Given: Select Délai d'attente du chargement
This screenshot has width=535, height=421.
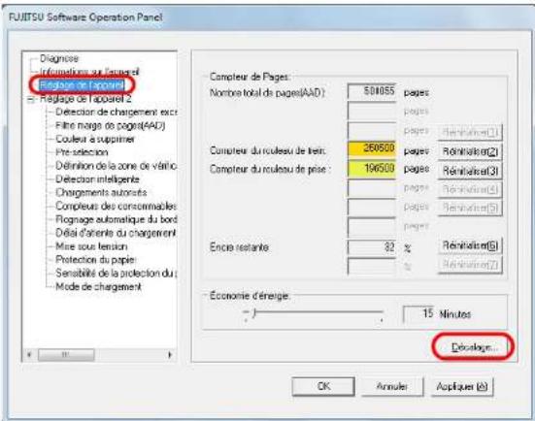Looking at the screenshot, I should (x=116, y=233).
